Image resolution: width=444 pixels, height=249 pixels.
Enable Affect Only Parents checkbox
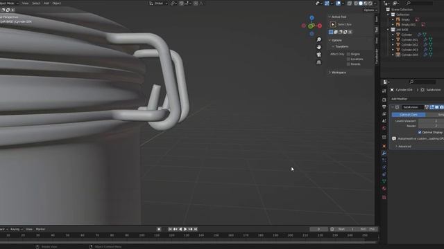tap(348, 64)
